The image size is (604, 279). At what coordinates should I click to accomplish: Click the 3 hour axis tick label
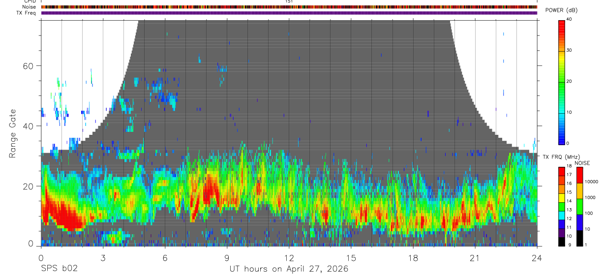pyautogui.click(x=103, y=258)
